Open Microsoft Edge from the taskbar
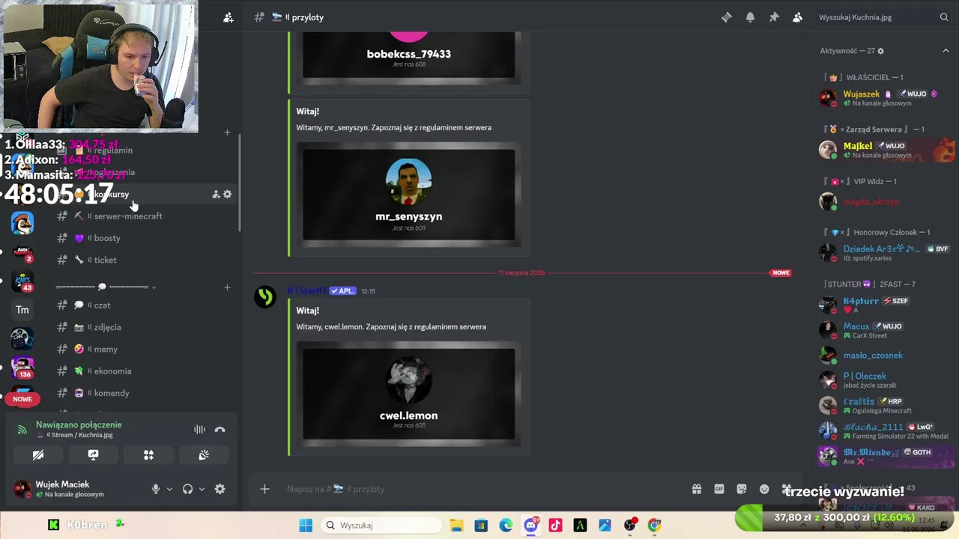Screen dimensions: 959x539 tap(506, 526)
